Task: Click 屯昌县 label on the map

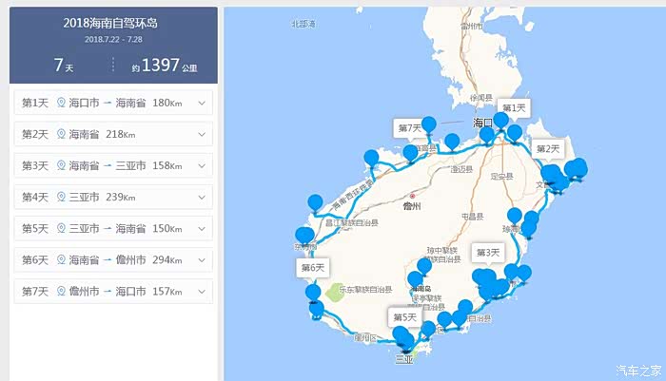Action: pos(472,217)
